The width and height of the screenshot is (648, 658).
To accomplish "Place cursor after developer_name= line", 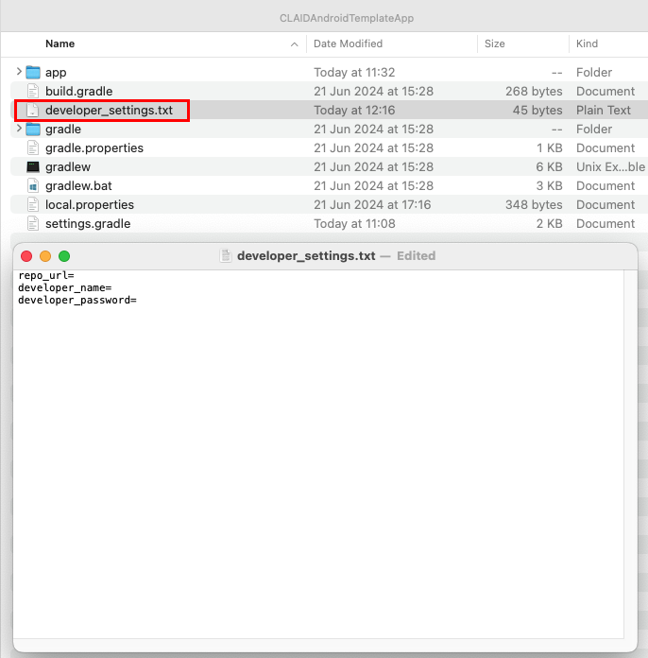I will click(112, 287).
